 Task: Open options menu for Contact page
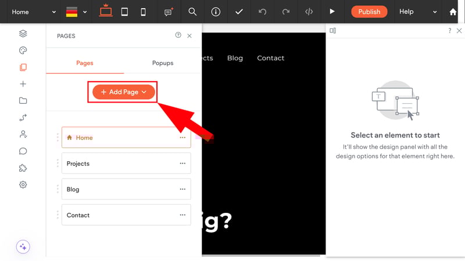pos(183,215)
